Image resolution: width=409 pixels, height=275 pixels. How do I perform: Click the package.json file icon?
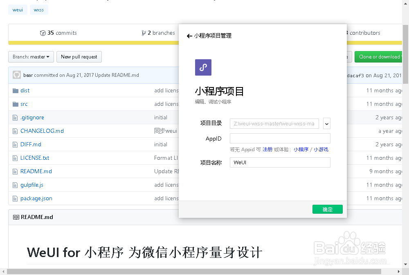point(15,199)
